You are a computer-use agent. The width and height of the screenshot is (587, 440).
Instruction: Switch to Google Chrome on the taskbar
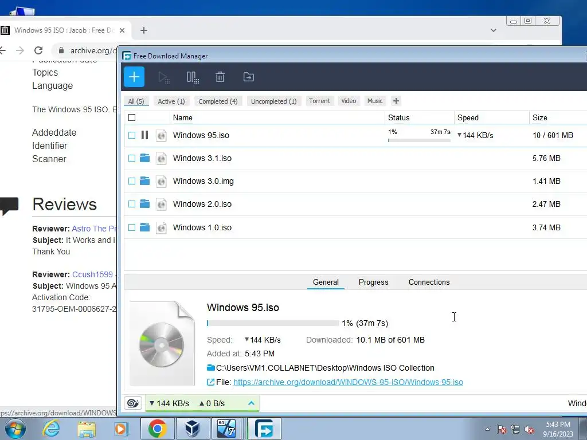(x=157, y=429)
